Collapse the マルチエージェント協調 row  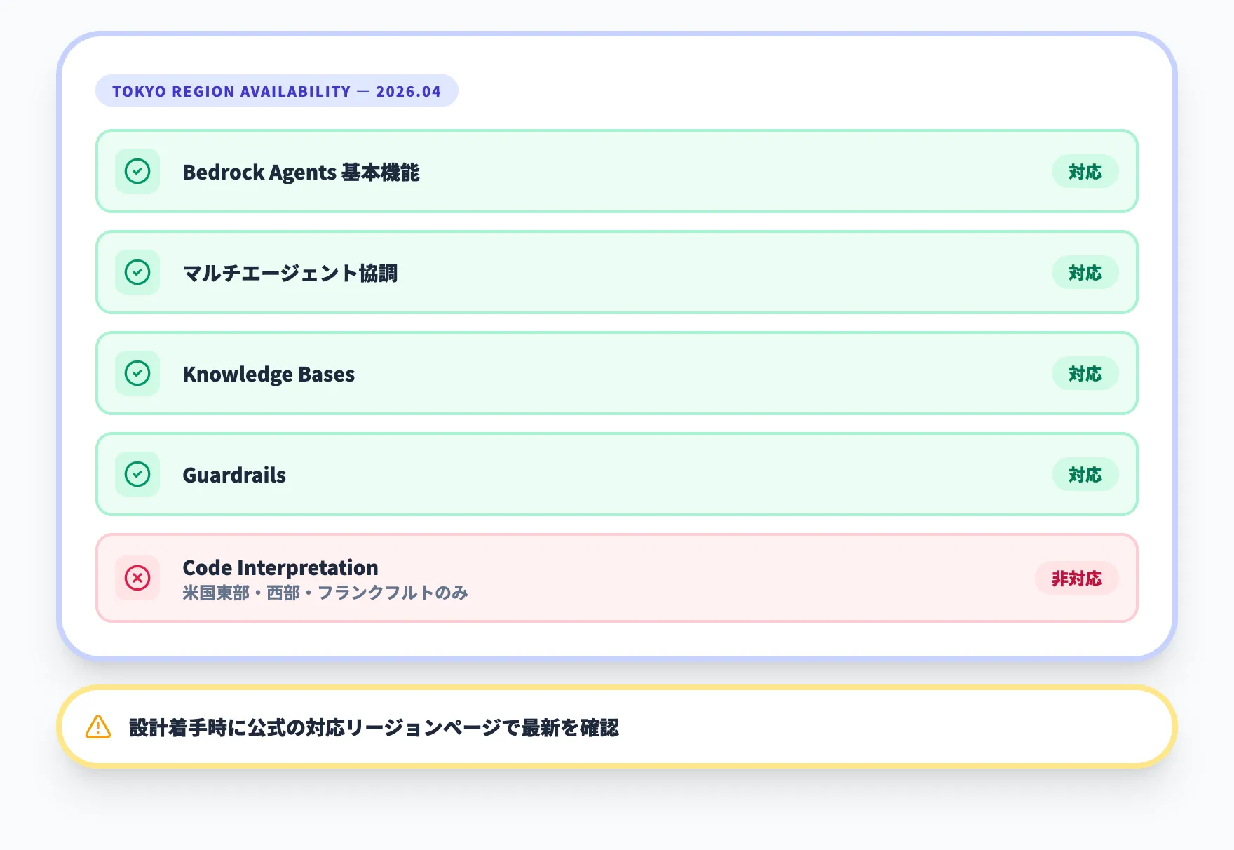617,272
